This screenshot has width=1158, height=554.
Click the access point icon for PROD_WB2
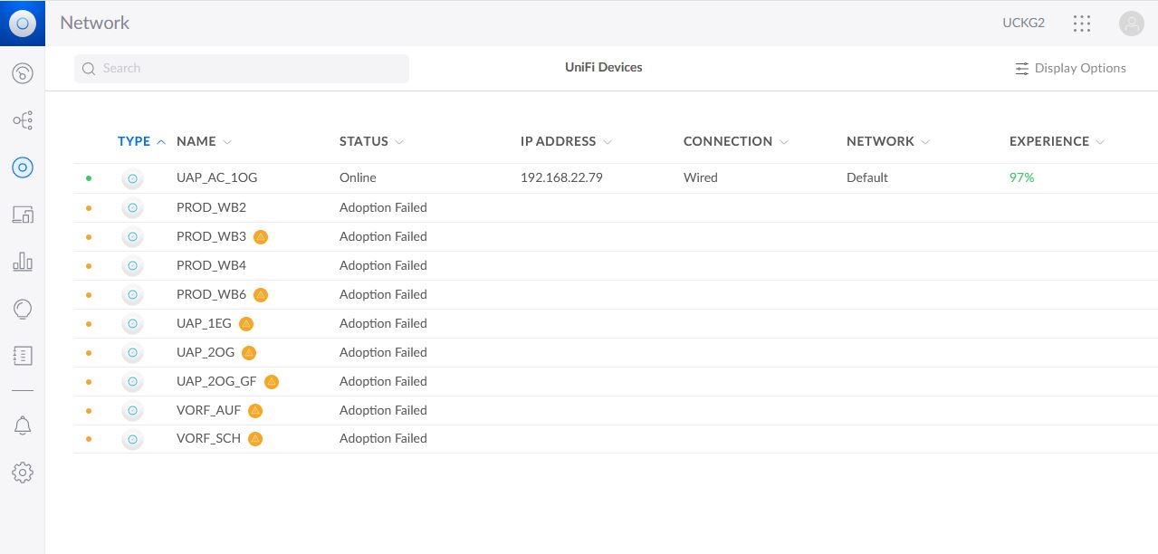[x=132, y=207]
